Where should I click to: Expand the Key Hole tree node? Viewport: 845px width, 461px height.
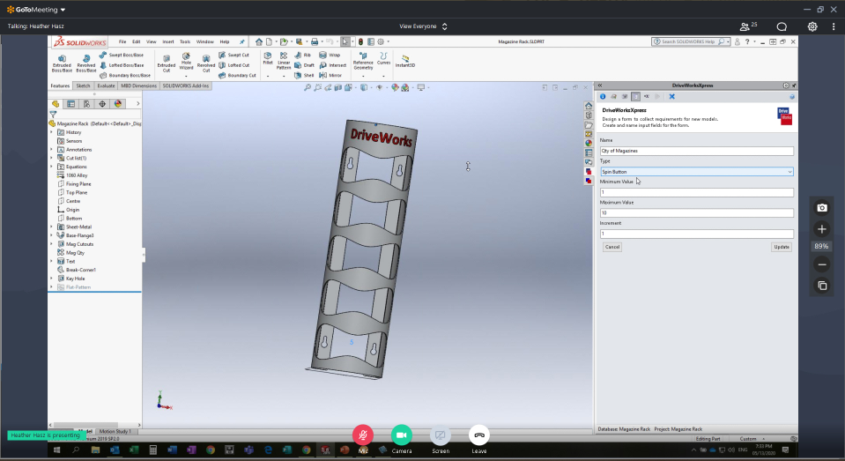[x=52, y=279]
